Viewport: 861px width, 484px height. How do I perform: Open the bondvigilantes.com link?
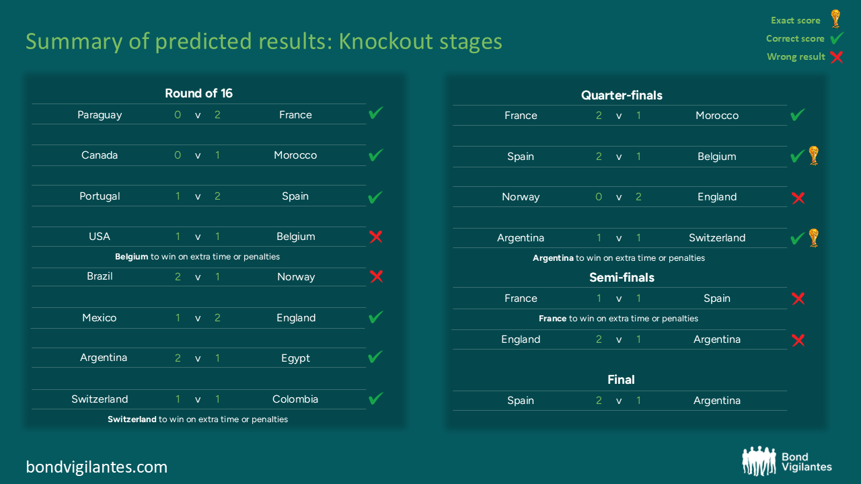97,467
